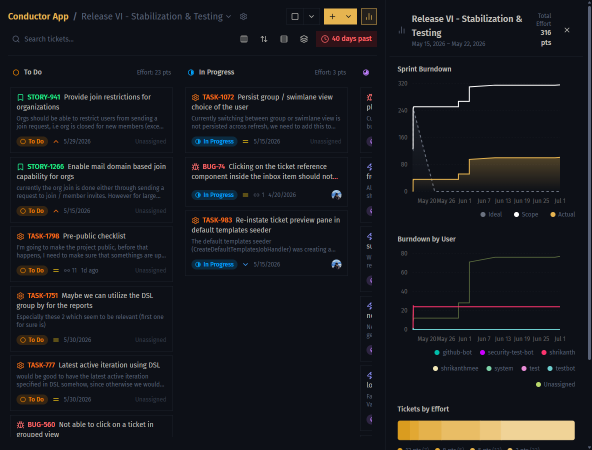Viewport: 592px width, 450px height.
Task: Close the sprint burndown side panel
Action: (566, 30)
